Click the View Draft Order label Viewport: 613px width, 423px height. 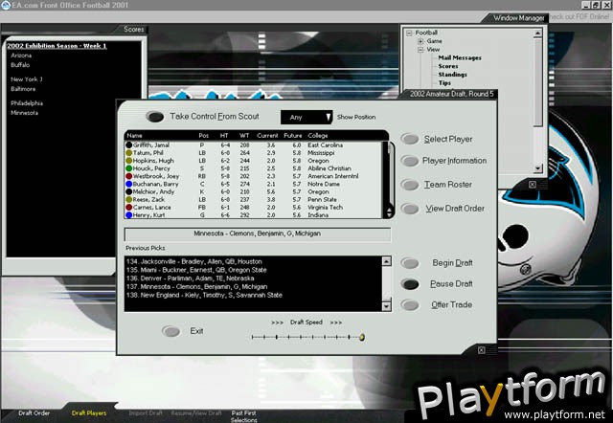455,209
